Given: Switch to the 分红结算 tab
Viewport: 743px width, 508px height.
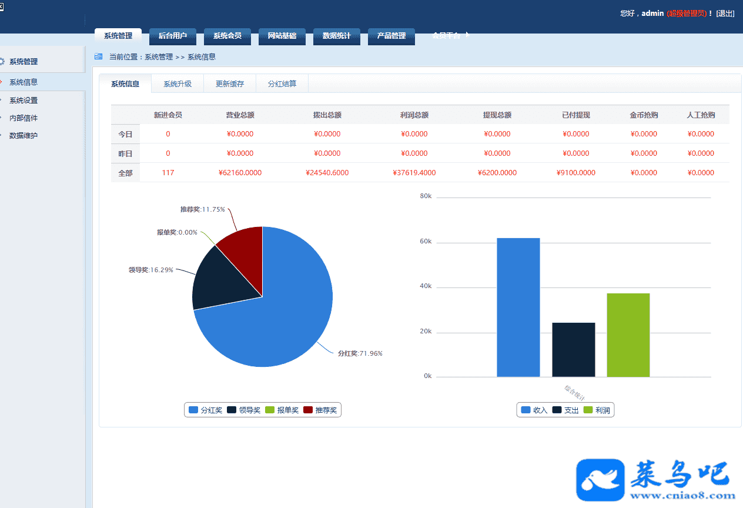Looking at the screenshot, I should point(282,84).
